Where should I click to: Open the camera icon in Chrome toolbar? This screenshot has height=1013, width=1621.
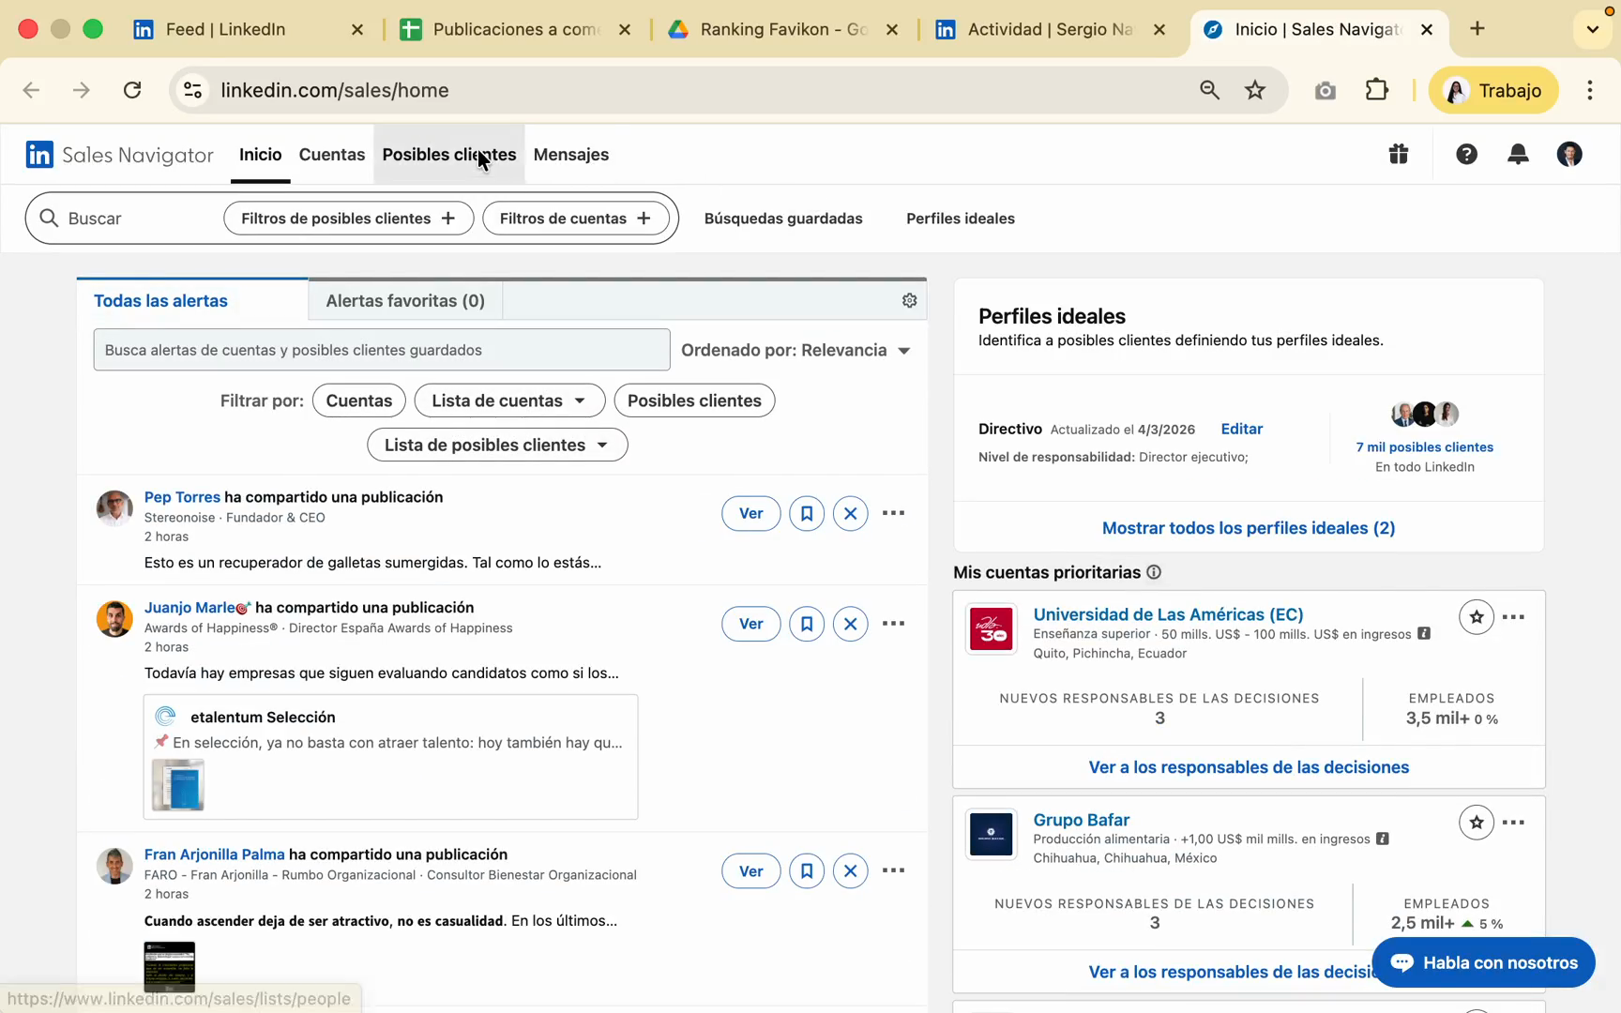[x=1325, y=90]
